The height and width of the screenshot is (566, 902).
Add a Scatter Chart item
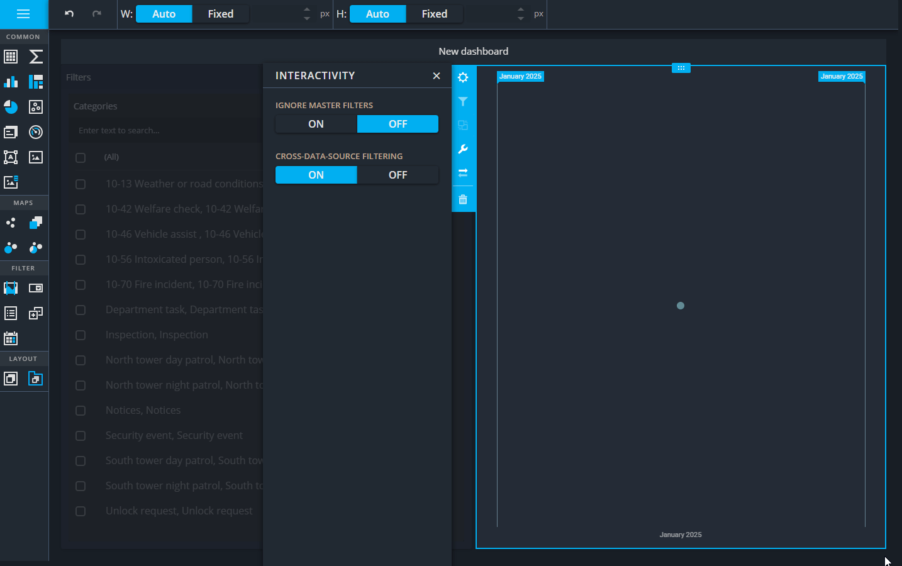click(x=36, y=107)
